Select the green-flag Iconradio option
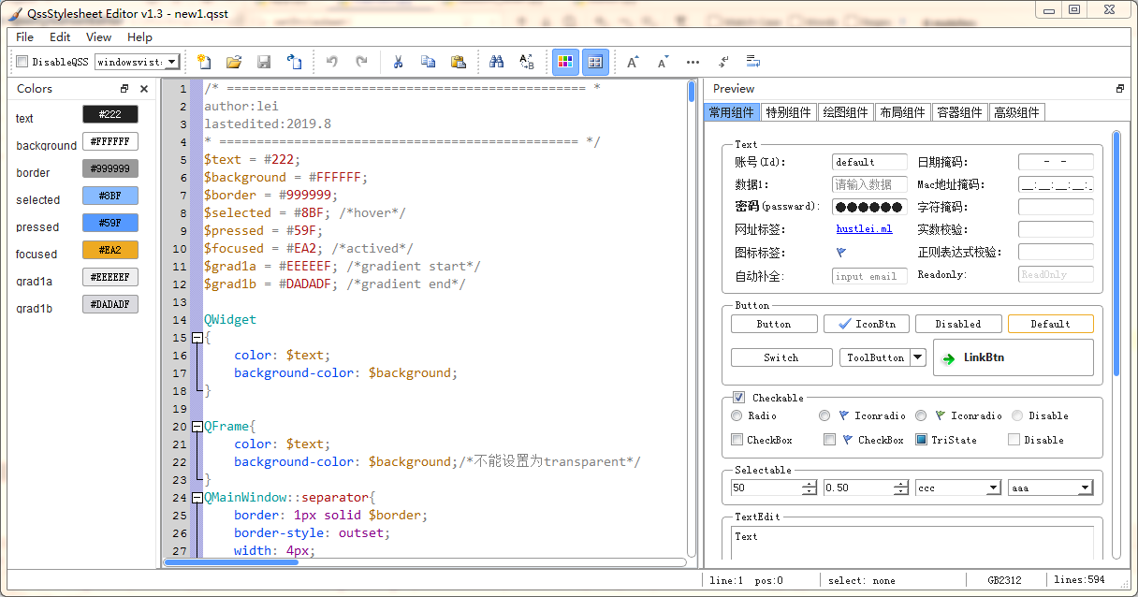 [921, 415]
